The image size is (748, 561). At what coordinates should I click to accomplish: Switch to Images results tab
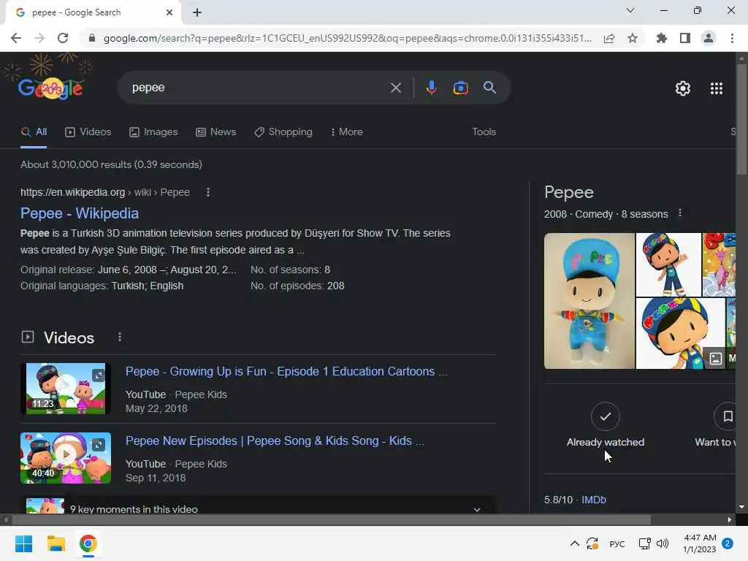(x=153, y=131)
